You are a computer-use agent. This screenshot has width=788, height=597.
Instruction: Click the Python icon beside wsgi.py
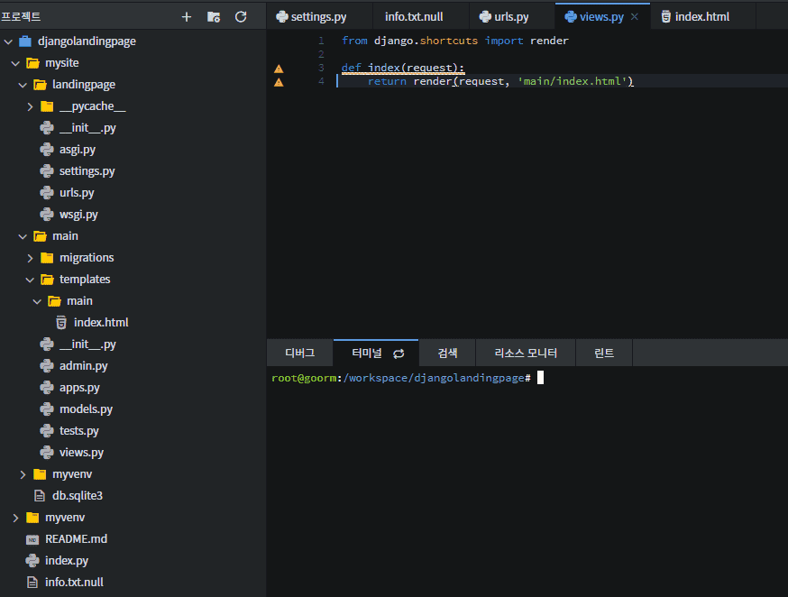coord(47,214)
